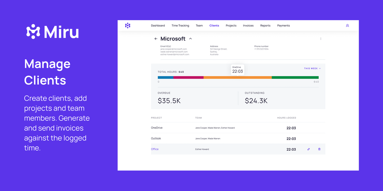Click the green segment of hours bar
383x191 pixels.
pos(295,78)
